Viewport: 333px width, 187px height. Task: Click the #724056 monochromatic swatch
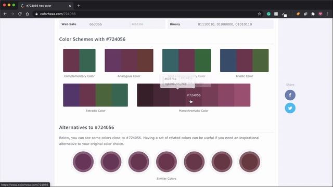pyautogui.click(x=194, y=95)
